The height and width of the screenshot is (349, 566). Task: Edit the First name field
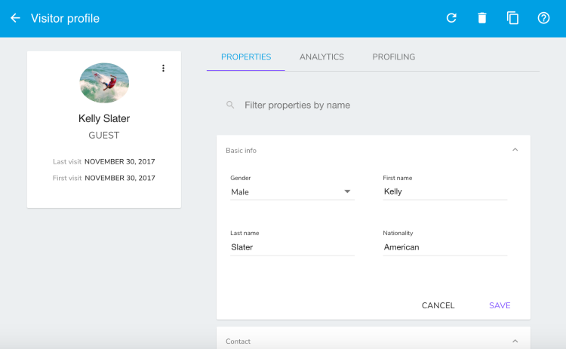(x=445, y=191)
